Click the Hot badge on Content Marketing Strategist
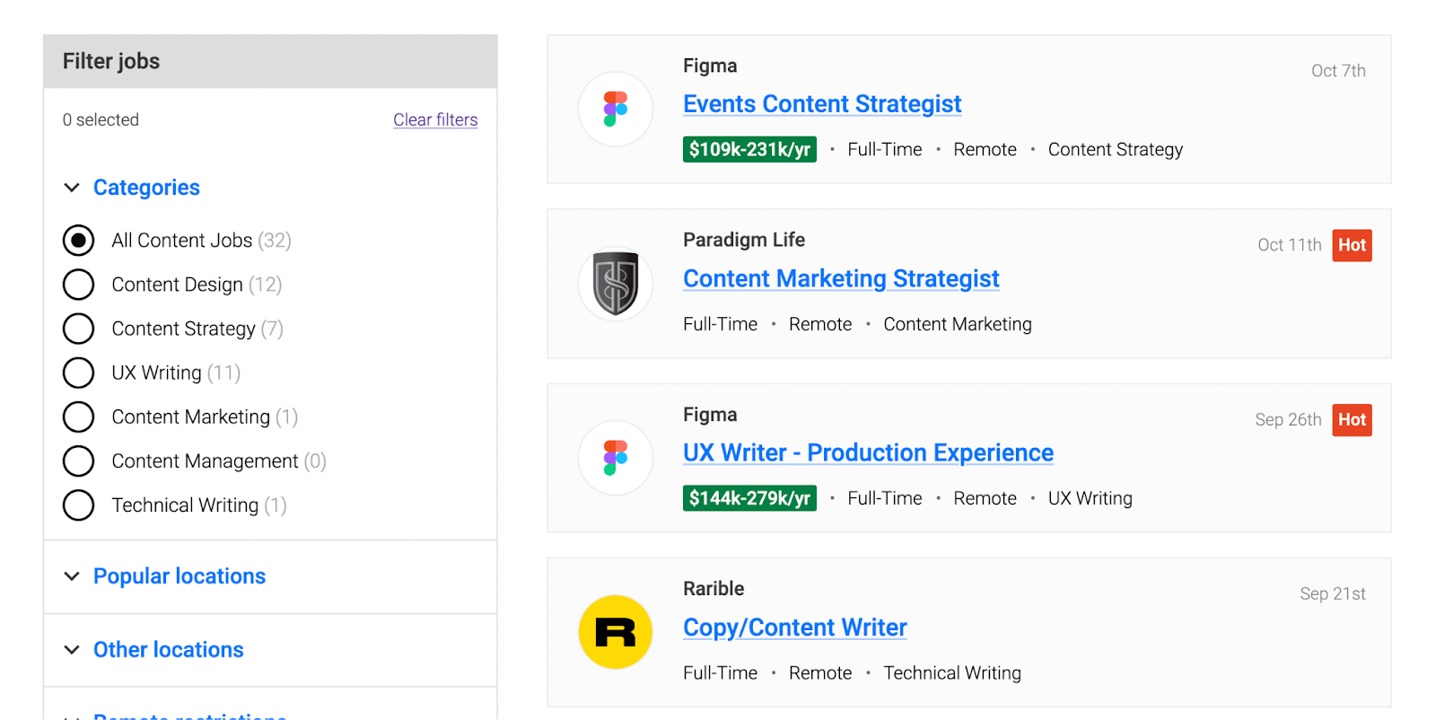 coord(1352,245)
